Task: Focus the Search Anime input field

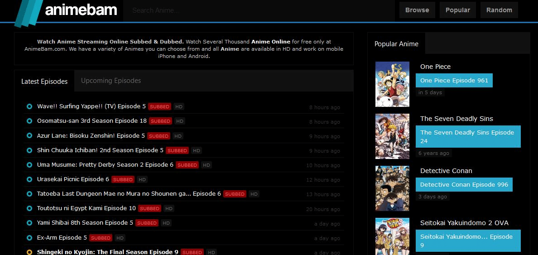Action: [x=259, y=10]
